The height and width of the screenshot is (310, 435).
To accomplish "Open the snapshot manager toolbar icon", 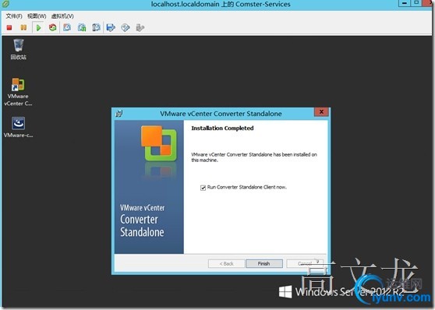I will click(x=96, y=27).
